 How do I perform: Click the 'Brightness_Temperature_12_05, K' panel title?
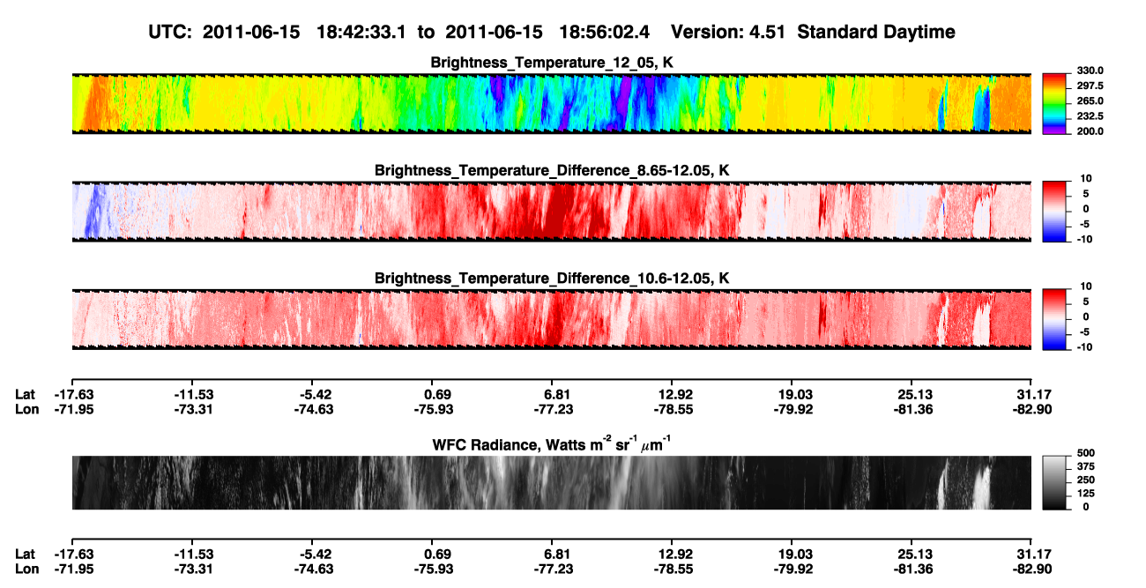[552, 63]
